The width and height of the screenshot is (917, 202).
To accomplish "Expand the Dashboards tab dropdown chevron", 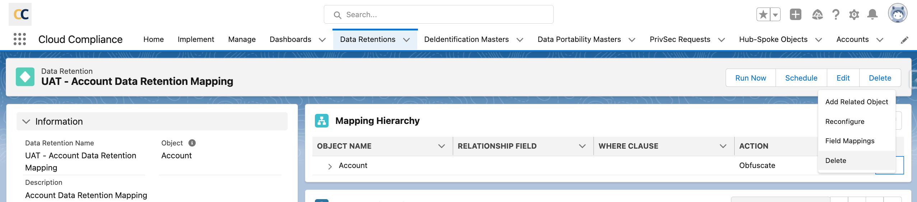I will 322,40.
